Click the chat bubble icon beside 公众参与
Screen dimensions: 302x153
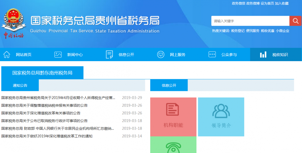[212, 55]
